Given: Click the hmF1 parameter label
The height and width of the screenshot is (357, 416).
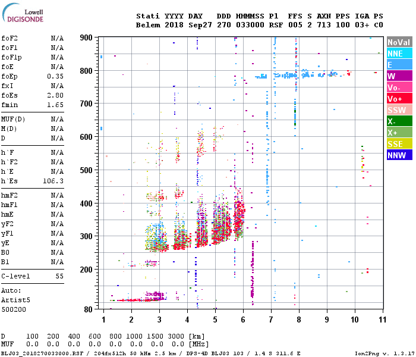Looking at the screenshot, I should [x=10, y=205].
